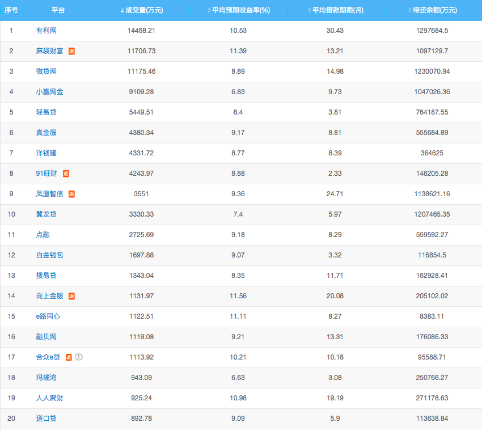This screenshot has height=431, width=482.
Task: Click the sort arrows beside 成交量(万元)
Action: point(122,10)
